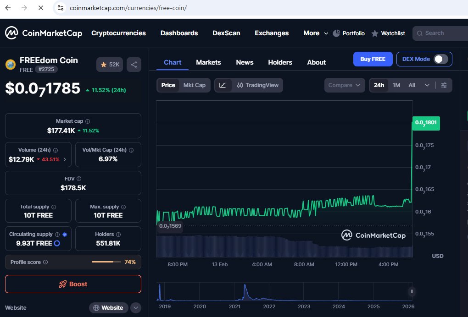Click the browser back arrow
468x317 pixels.
(8, 8)
